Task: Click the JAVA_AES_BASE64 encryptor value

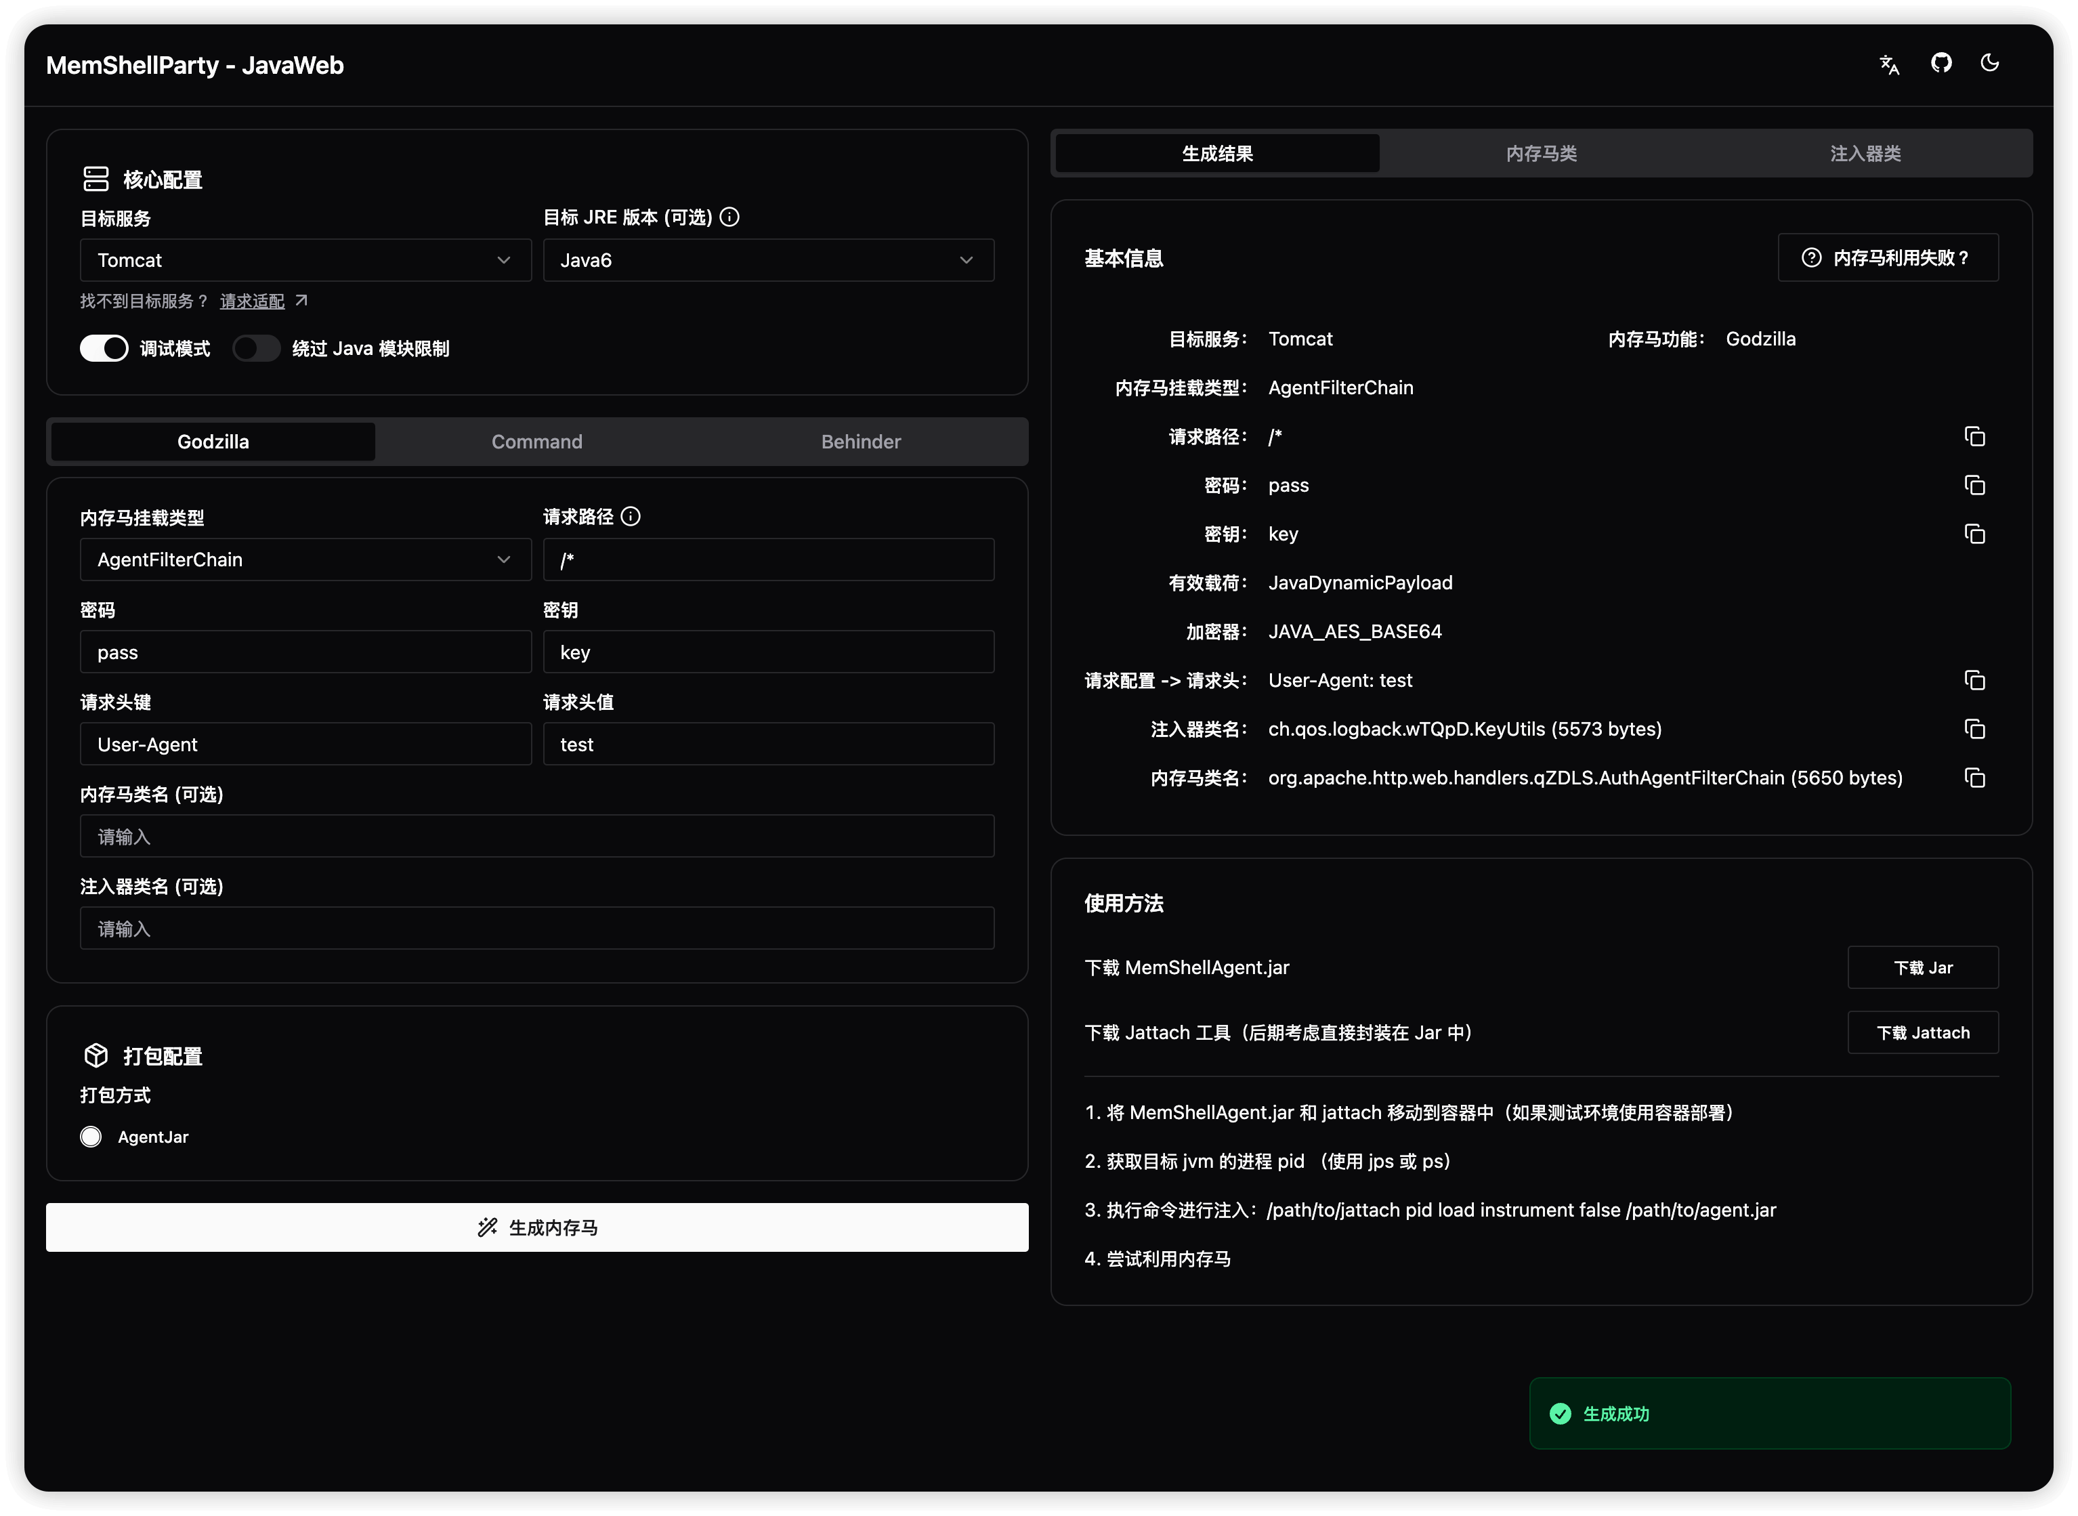Action: (x=1354, y=631)
